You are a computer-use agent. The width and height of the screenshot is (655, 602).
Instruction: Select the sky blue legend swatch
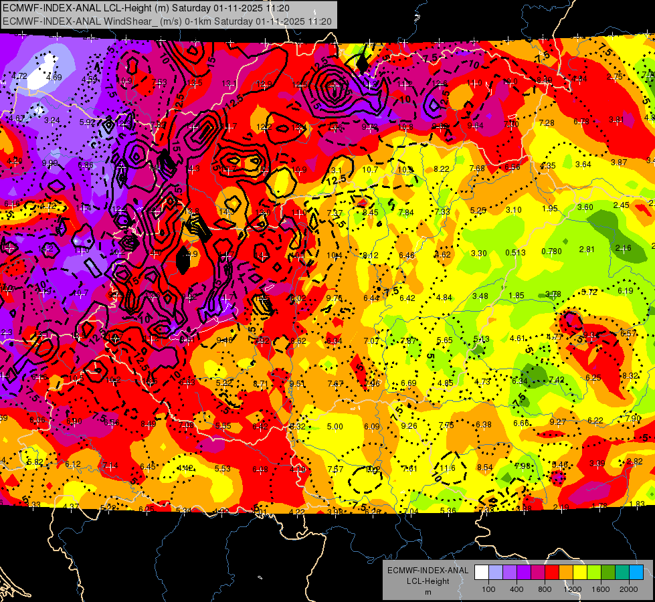click(x=636, y=572)
